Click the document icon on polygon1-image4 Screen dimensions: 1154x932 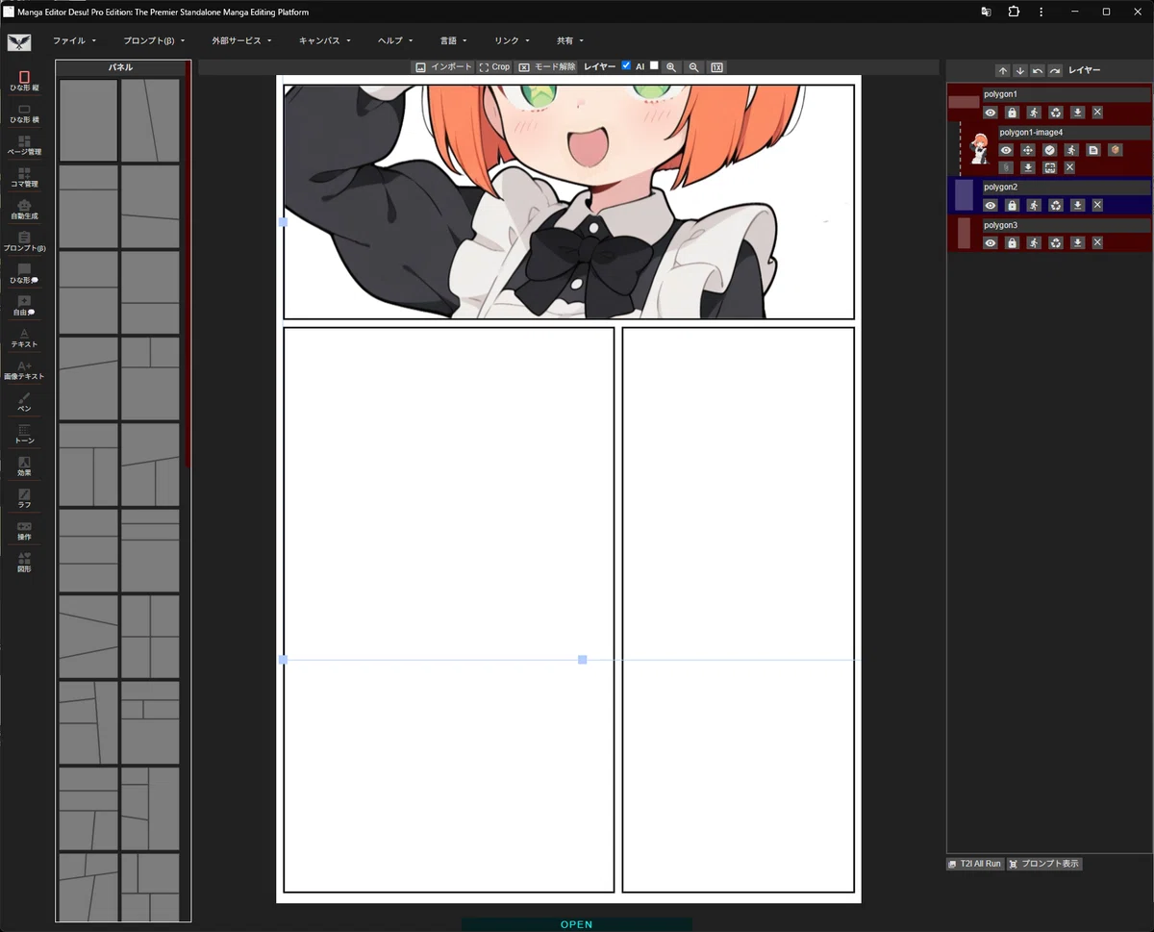1093,150
